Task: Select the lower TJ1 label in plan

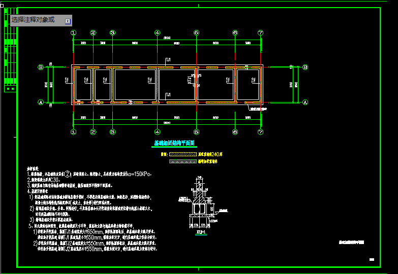Action: tap(168, 95)
